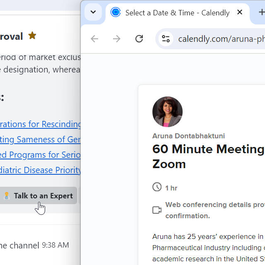Focus the calendly.com address bar
This screenshot has height=265, width=265.
pos(219,39)
